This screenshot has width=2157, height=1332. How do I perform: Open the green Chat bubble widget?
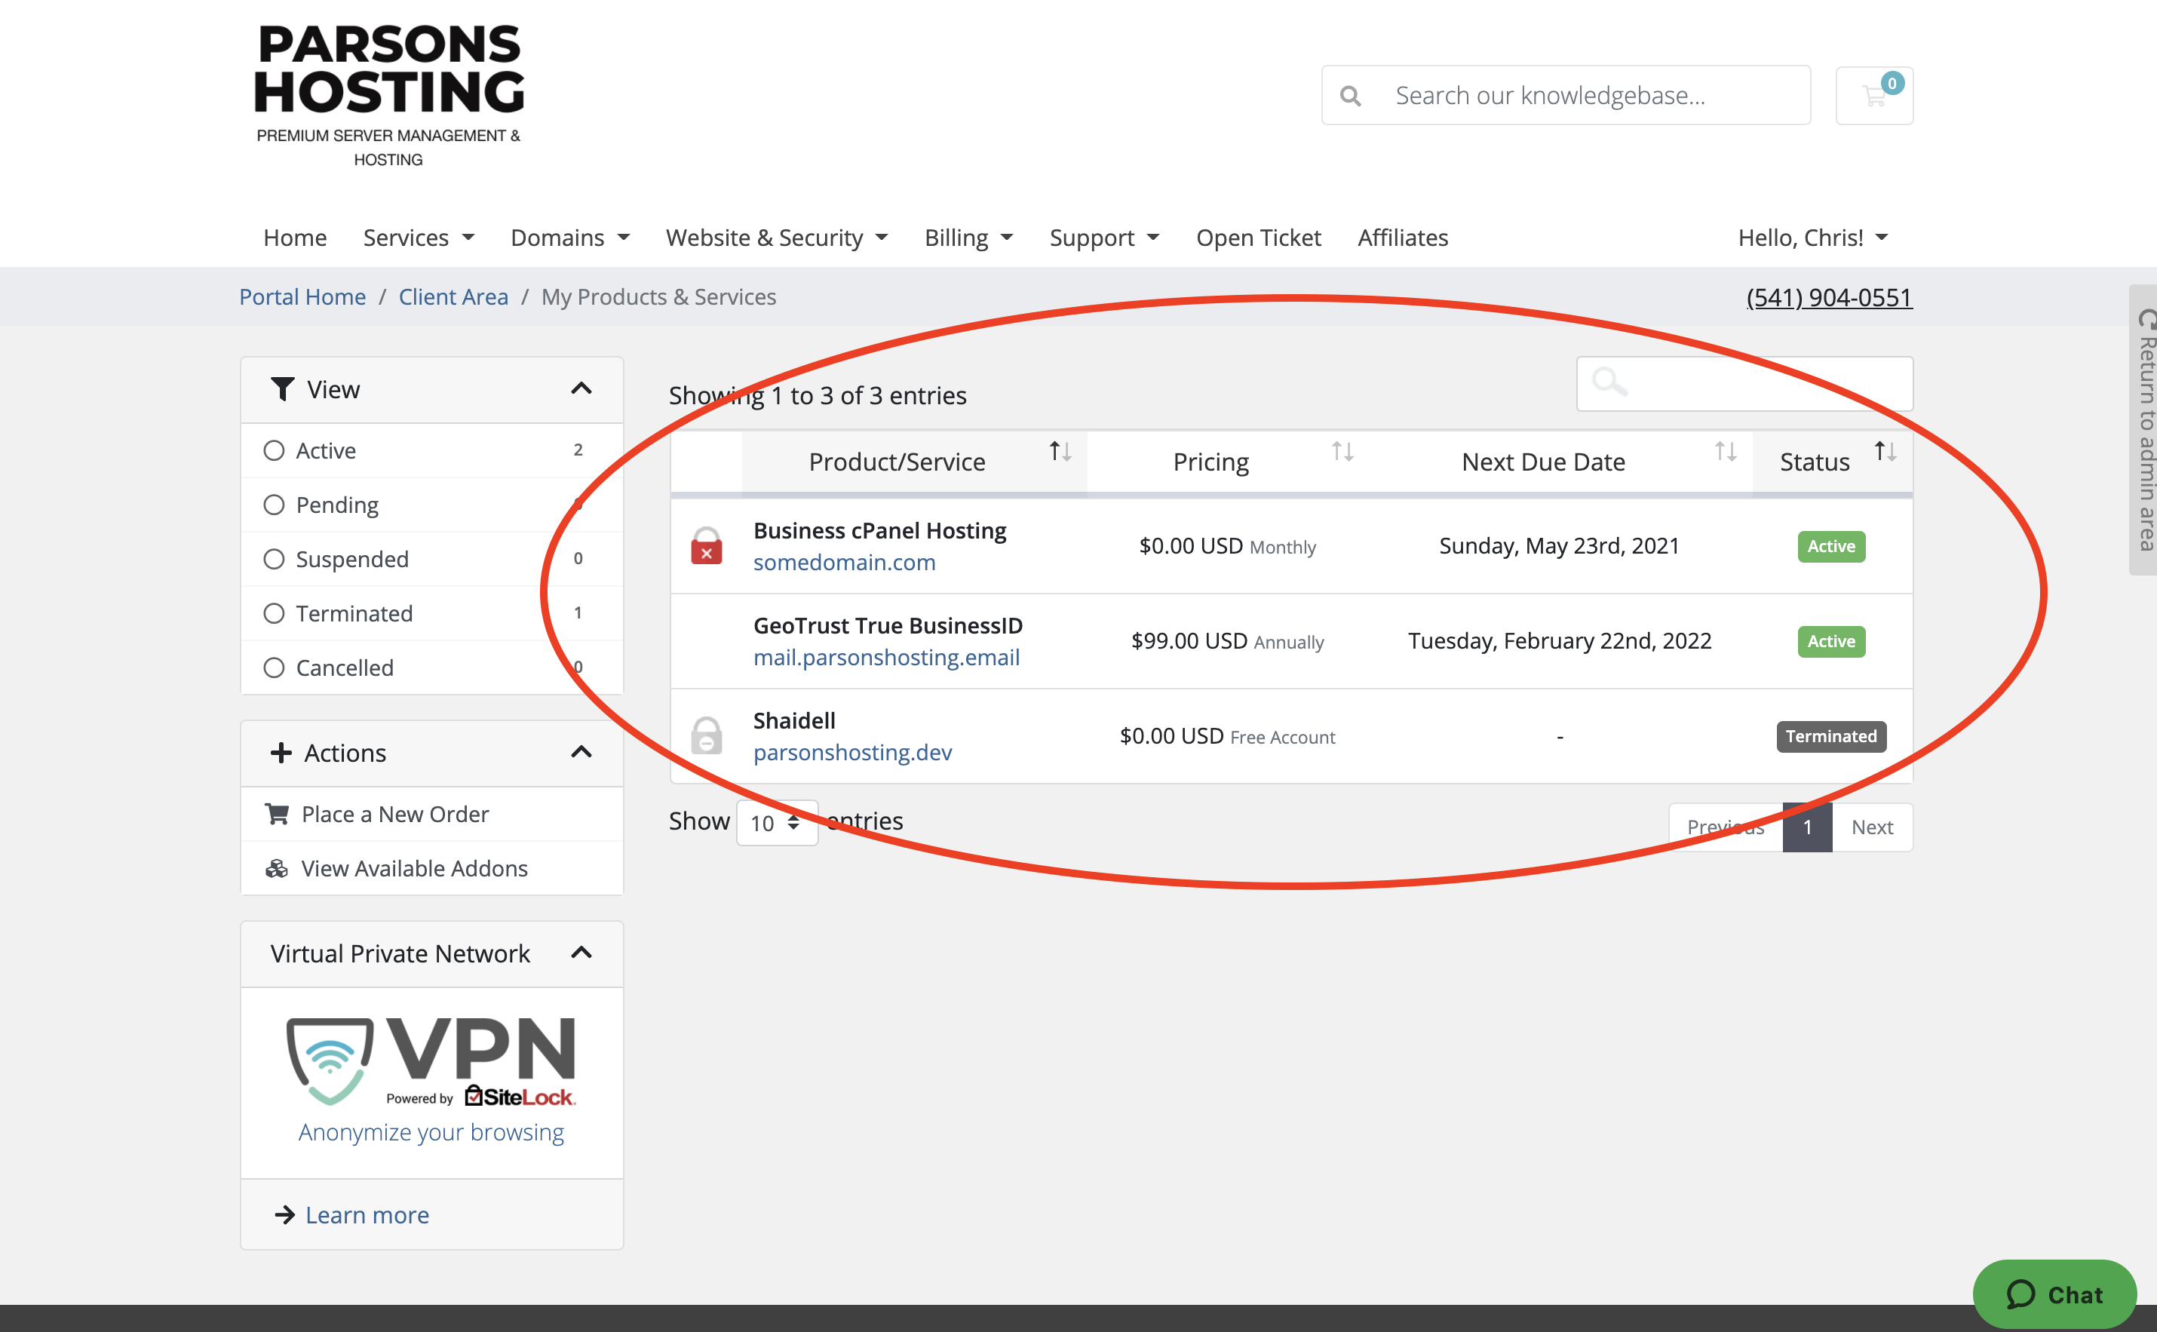click(x=2054, y=1294)
